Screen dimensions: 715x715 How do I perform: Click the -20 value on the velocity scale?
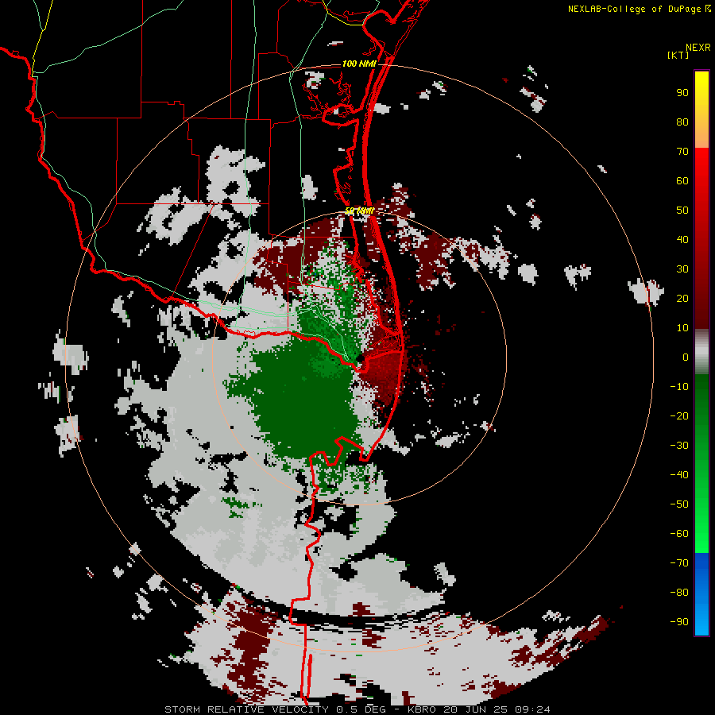[679, 416]
